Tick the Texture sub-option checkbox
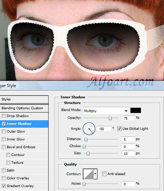Image resolution: width=164 pixels, height=191 pixels. (x=8, y=163)
